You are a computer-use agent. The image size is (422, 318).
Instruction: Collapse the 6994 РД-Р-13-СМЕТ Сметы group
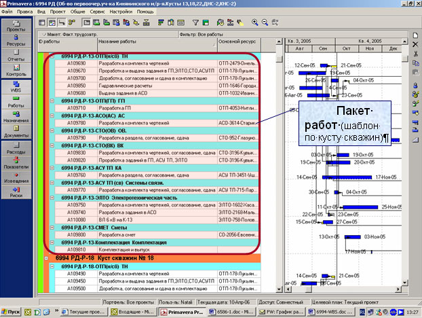tap(52, 228)
